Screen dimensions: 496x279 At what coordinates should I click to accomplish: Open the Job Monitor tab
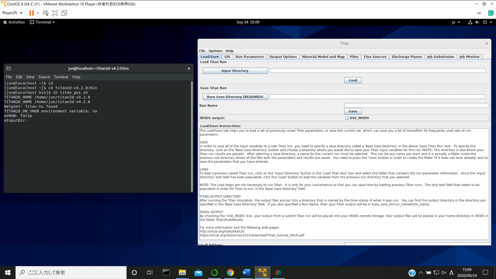470,57
